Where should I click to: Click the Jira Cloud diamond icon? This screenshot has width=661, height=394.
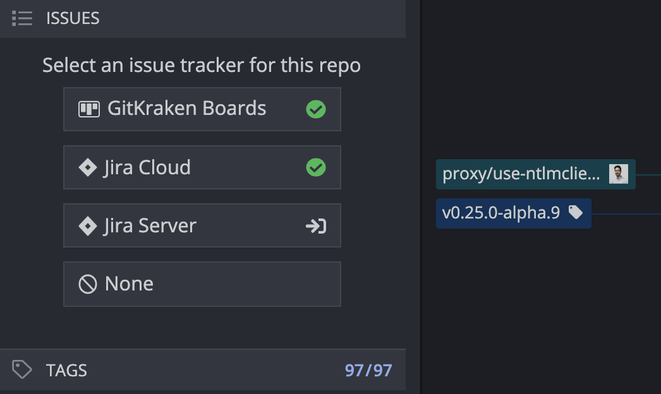click(x=87, y=167)
